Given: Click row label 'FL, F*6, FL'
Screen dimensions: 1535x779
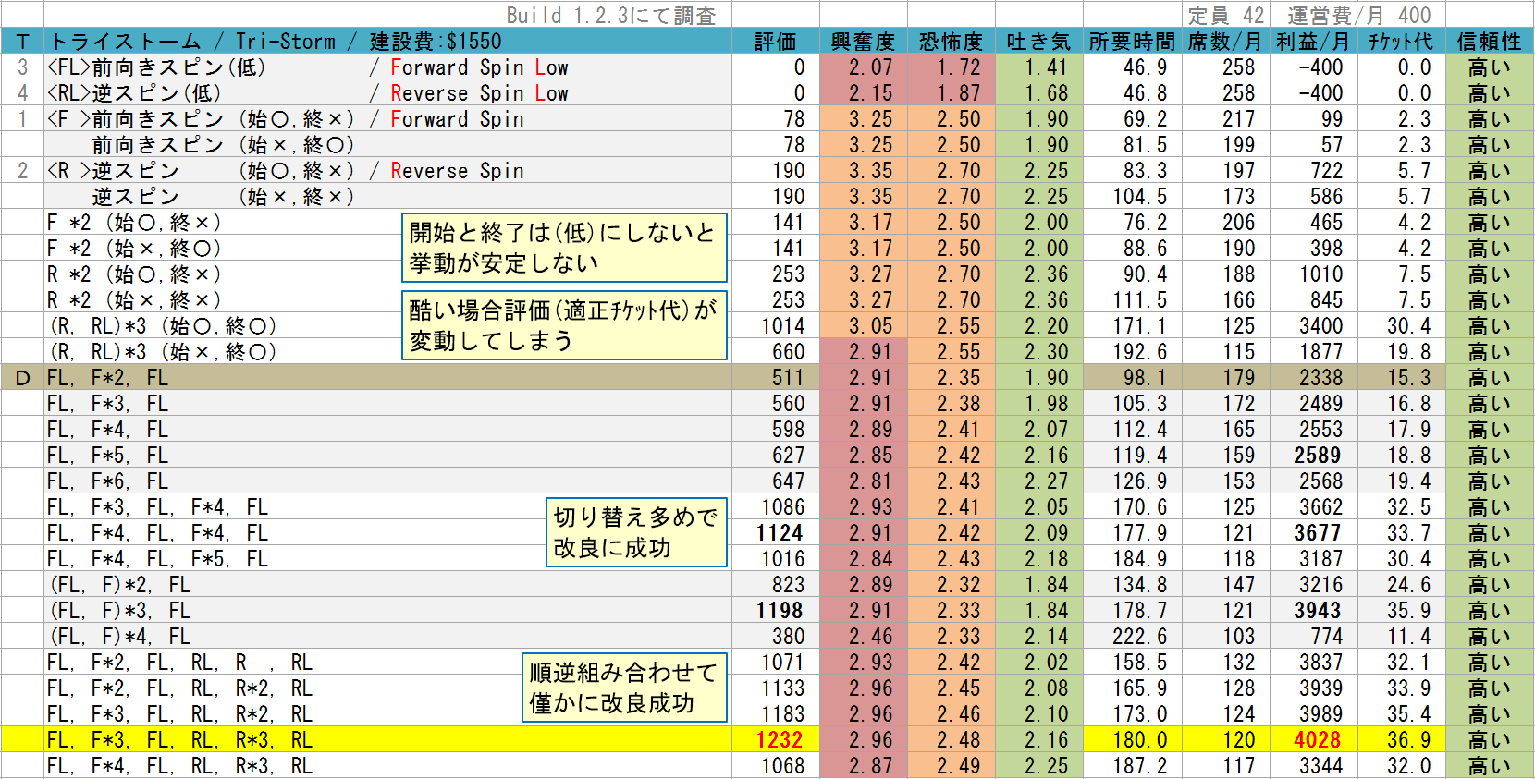Looking at the screenshot, I should tap(108, 481).
